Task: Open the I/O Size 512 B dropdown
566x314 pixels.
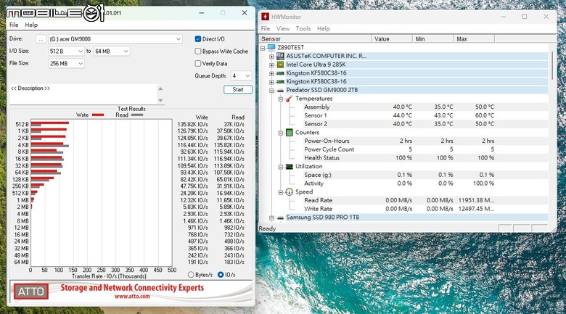Action: tap(67, 51)
